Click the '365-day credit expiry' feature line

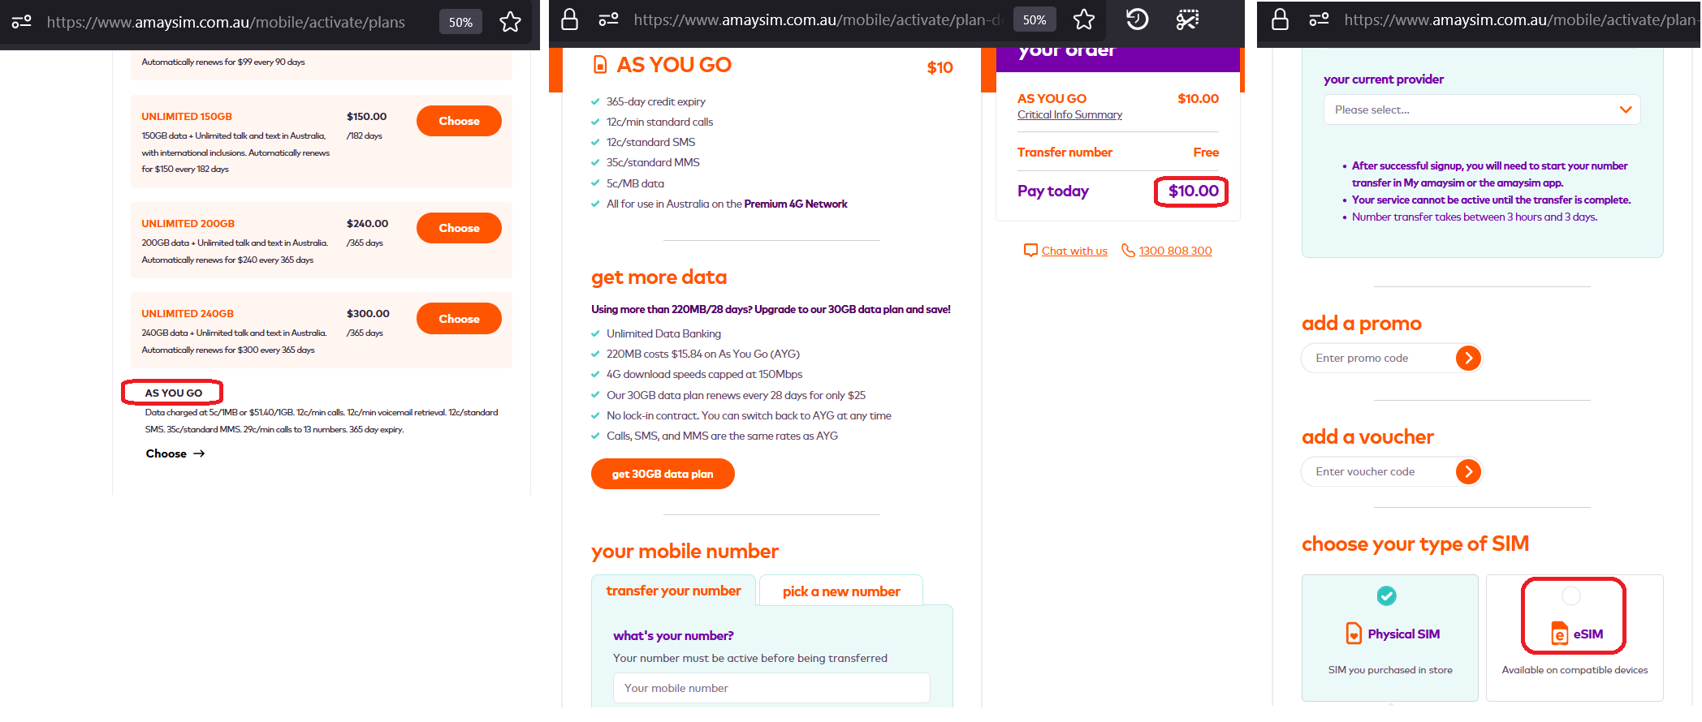point(656,101)
